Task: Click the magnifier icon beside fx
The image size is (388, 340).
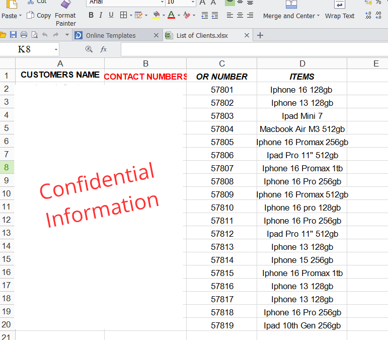Action: 89,49
